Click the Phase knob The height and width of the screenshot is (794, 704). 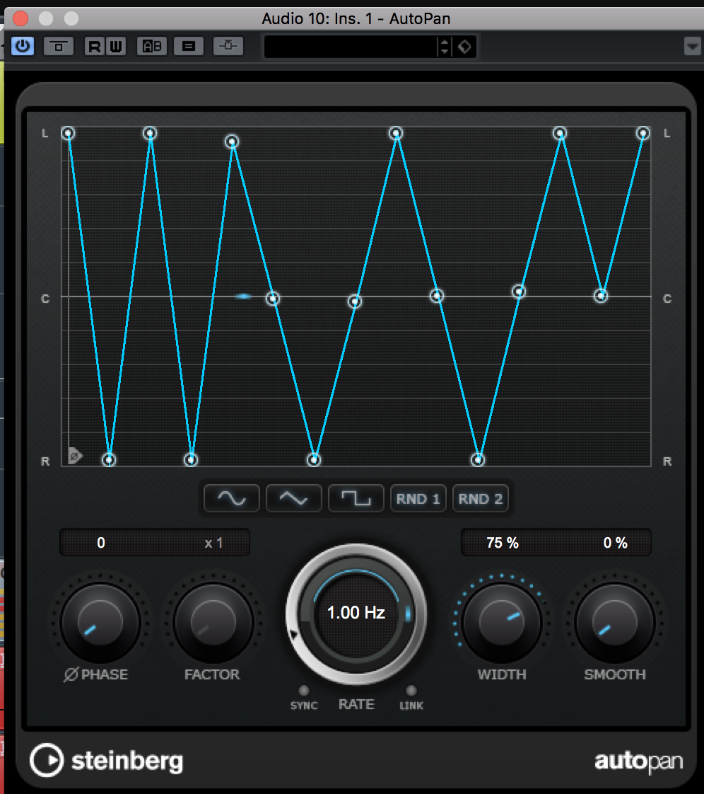coord(100,622)
